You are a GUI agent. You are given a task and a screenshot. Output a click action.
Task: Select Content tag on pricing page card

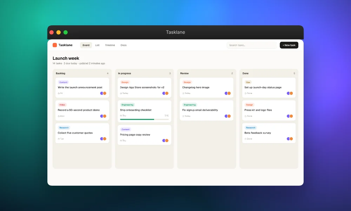tap(126, 129)
